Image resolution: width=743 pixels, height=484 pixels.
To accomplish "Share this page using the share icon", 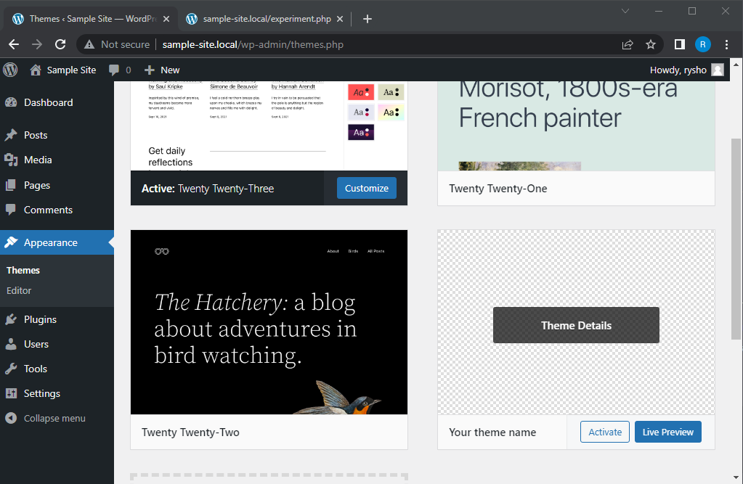I will [628, 44].
